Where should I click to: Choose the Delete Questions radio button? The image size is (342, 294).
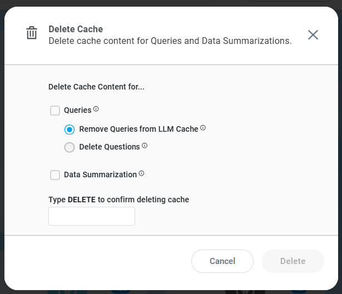coord(70,147)
